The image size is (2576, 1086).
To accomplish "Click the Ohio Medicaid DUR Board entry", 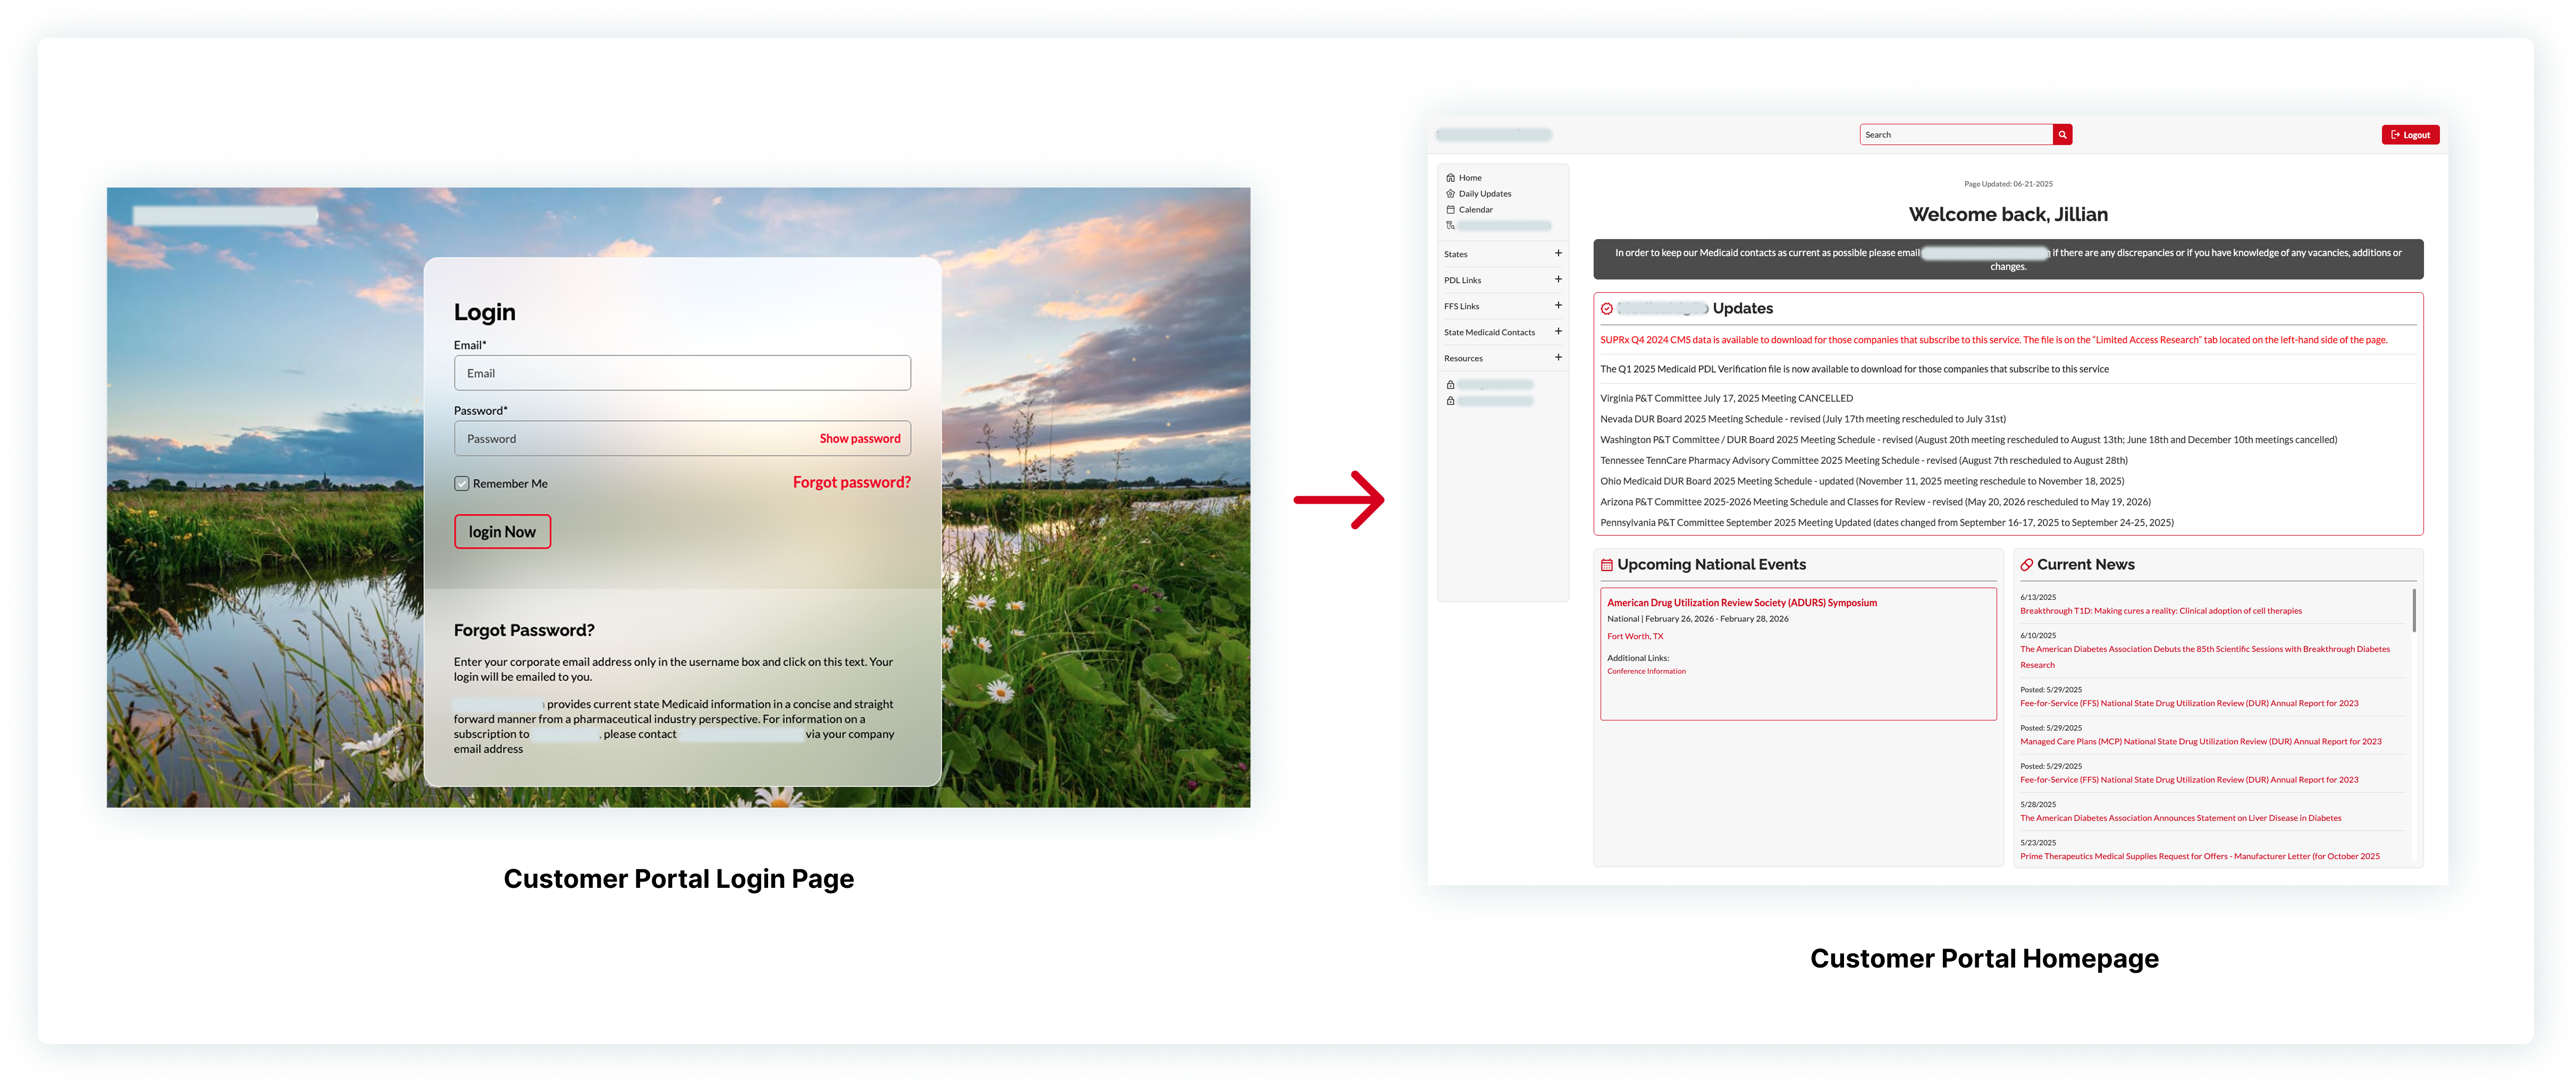I will tap(1862, 481).
